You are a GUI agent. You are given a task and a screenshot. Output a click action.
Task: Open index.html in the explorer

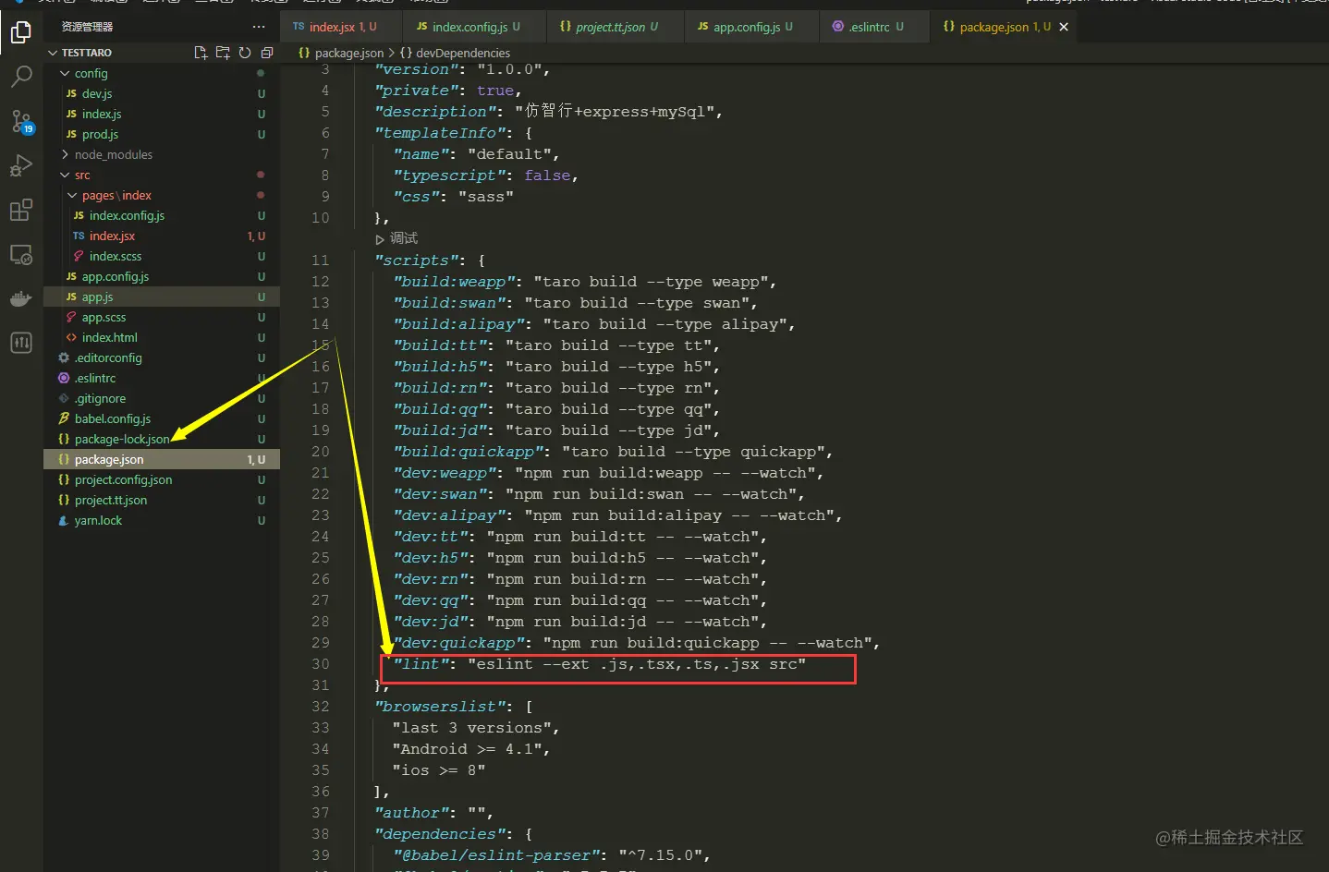click(162, 337)
